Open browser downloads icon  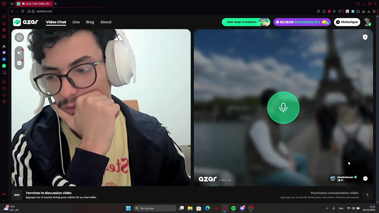[x=369, y=11]
